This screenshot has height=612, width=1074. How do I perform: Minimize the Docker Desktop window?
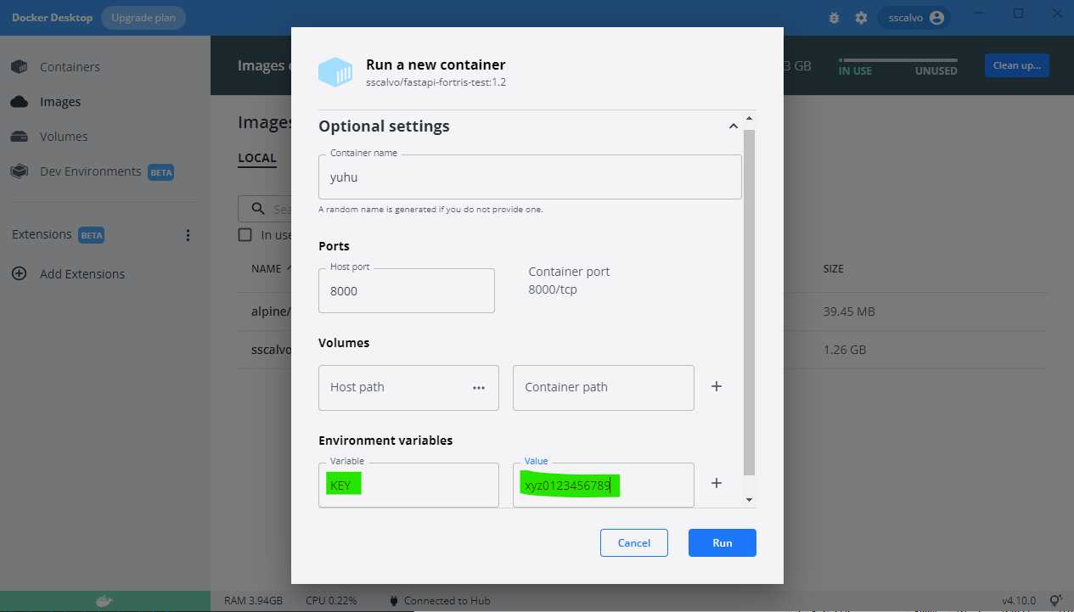point(981,14)
